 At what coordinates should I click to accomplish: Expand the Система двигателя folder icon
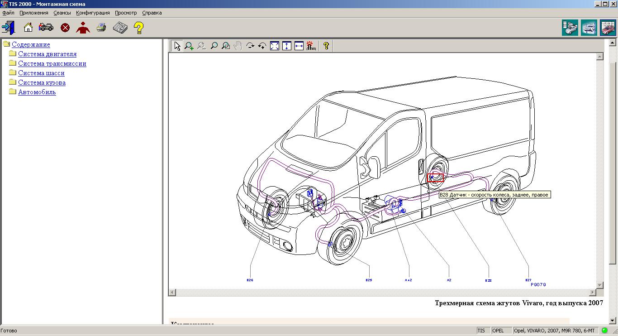[13, 53]
